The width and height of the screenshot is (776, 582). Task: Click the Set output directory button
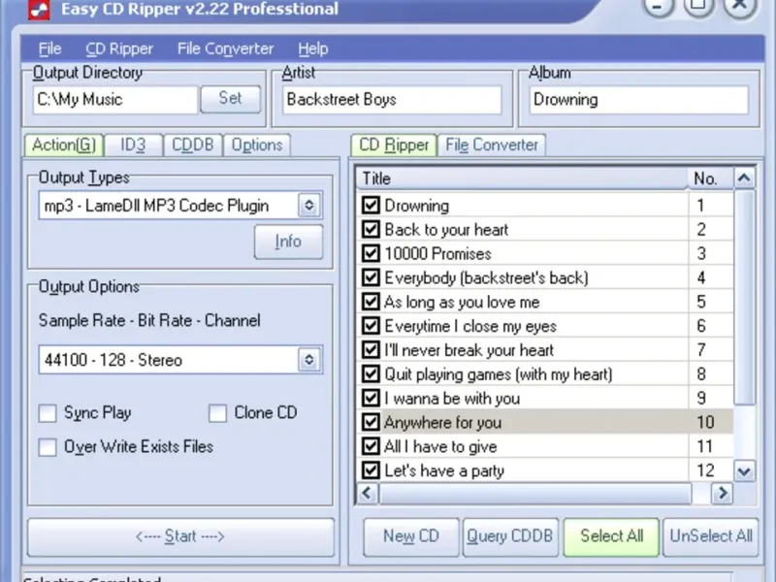230,99
